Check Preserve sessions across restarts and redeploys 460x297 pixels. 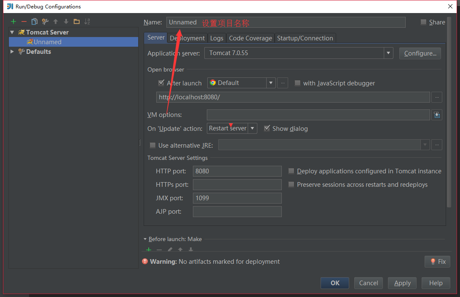[292, 185]
